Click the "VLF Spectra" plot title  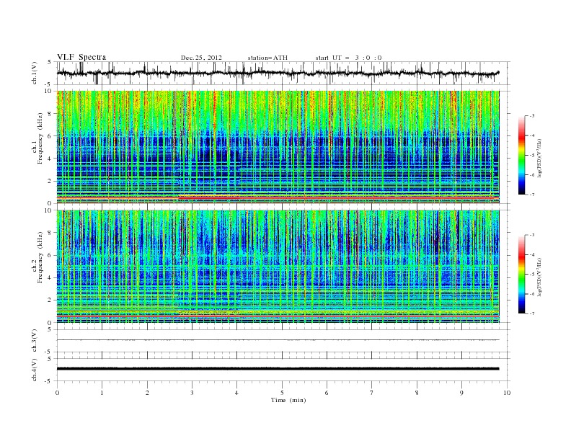tap(81, 57)
